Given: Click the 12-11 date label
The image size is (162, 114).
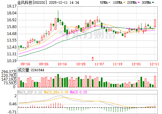Looking at the screenshot, I should [x=154, y=64].
